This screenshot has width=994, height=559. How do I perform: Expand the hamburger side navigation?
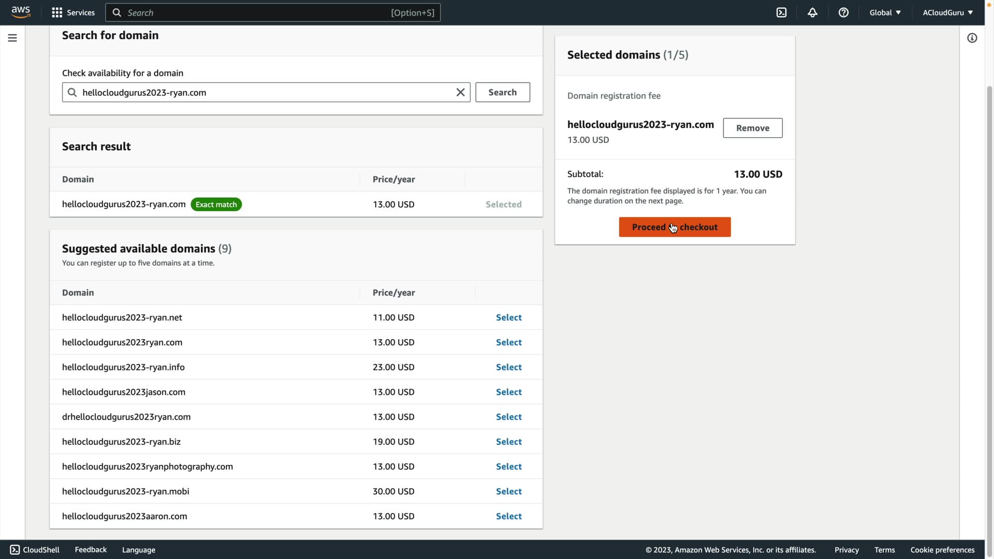coord(12,38)
